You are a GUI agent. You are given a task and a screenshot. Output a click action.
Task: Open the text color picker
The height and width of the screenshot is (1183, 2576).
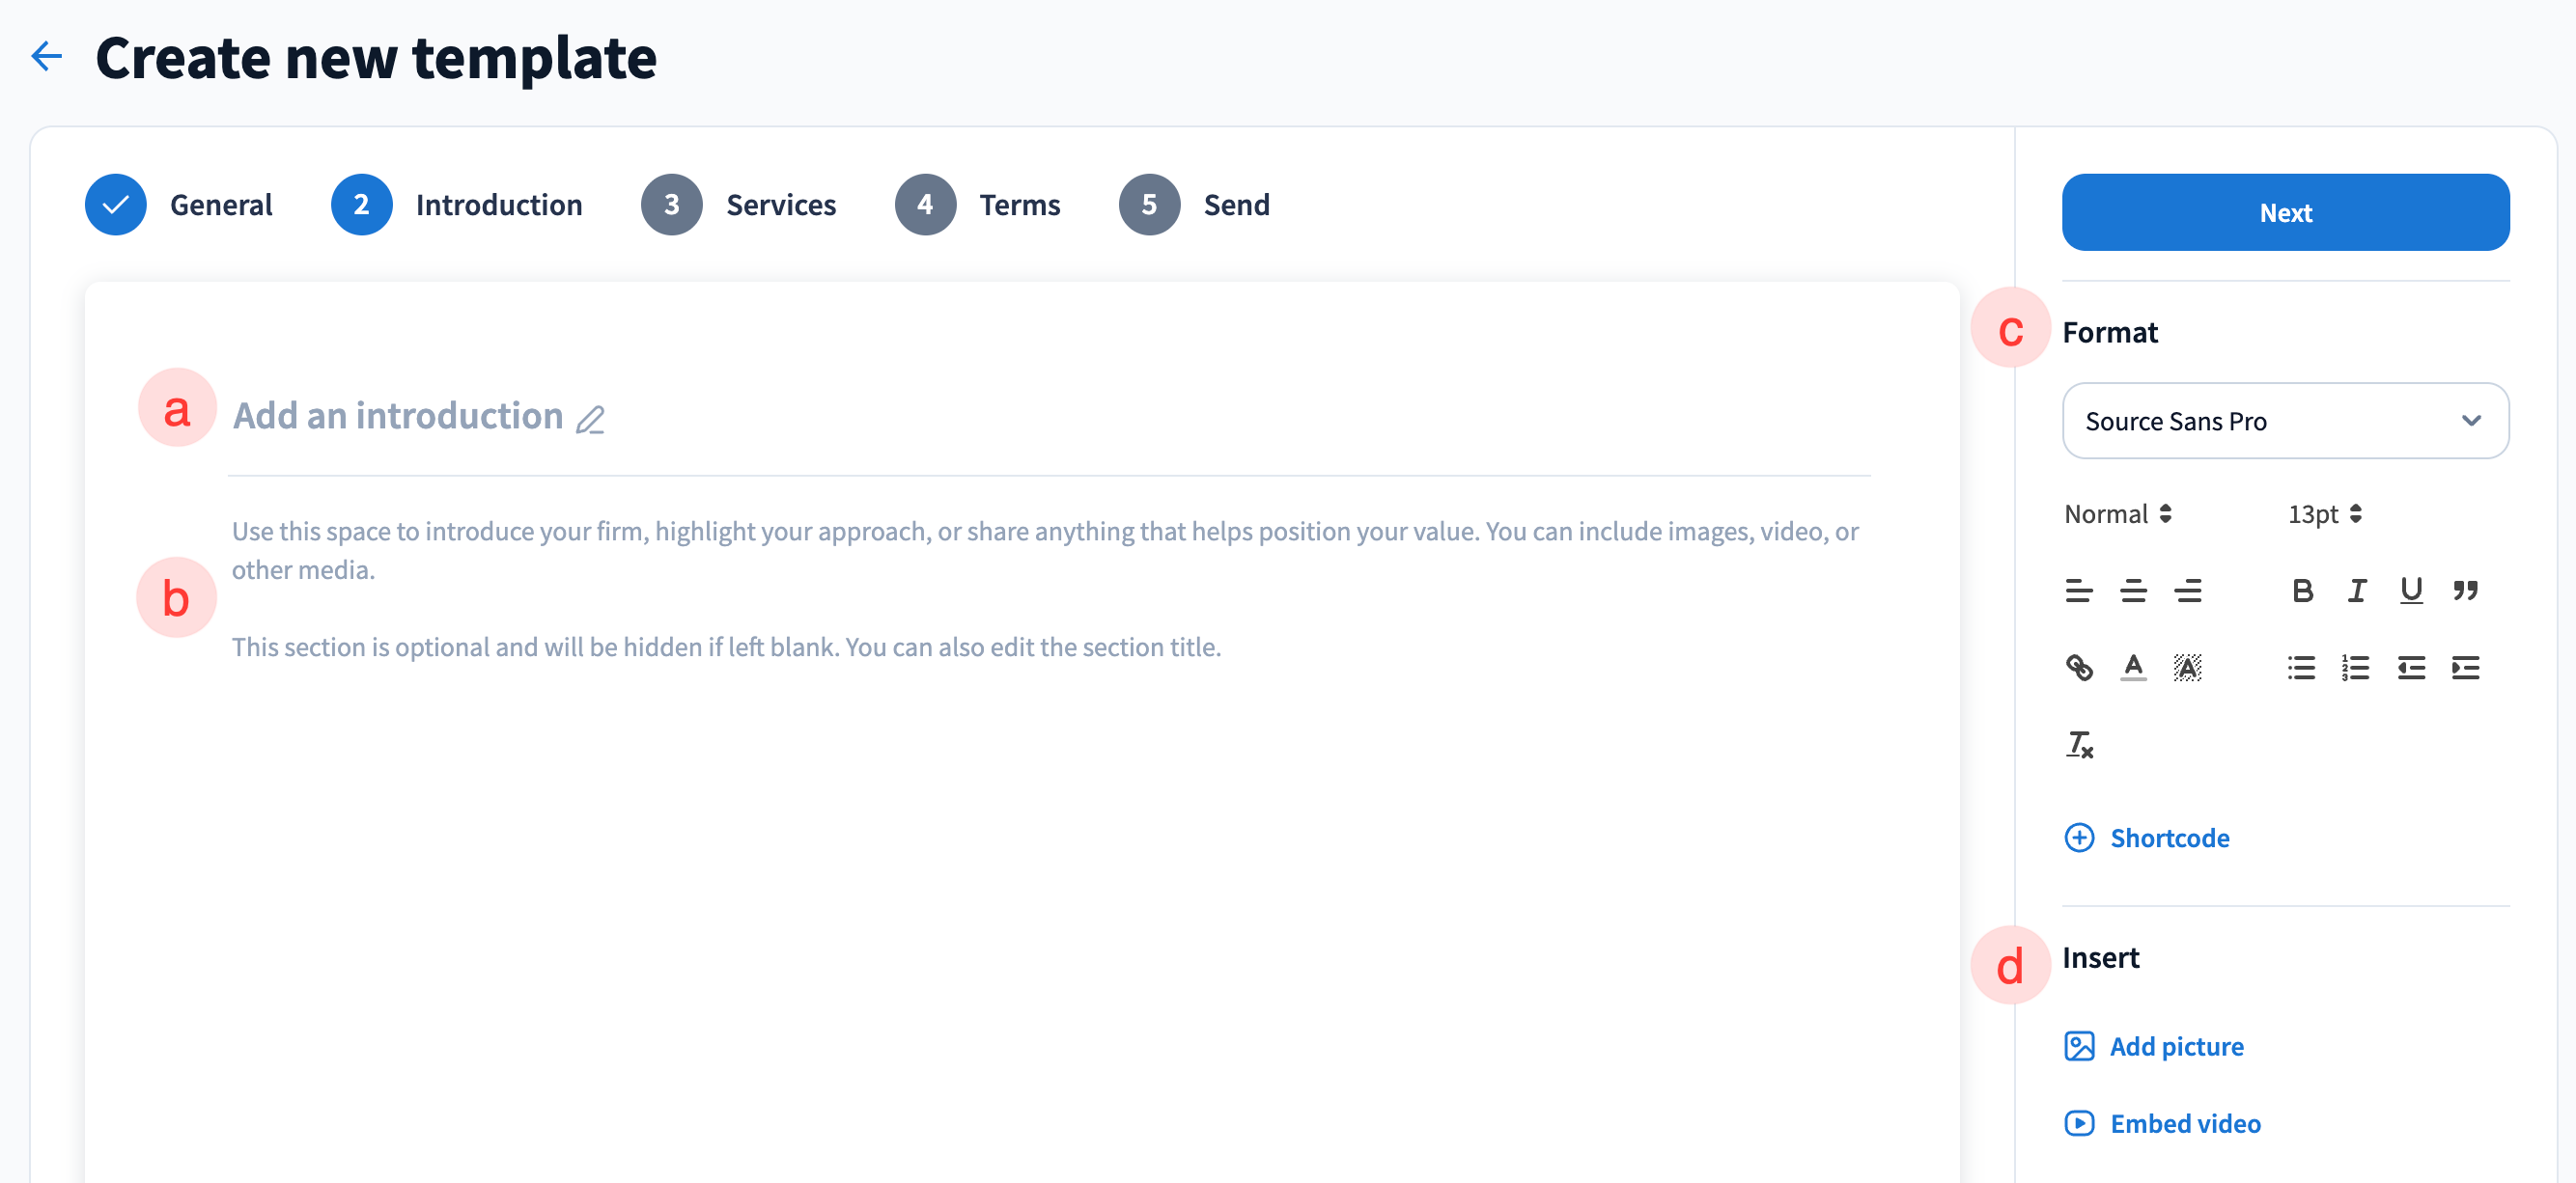pyautogui.click(x=2133, y=668)
